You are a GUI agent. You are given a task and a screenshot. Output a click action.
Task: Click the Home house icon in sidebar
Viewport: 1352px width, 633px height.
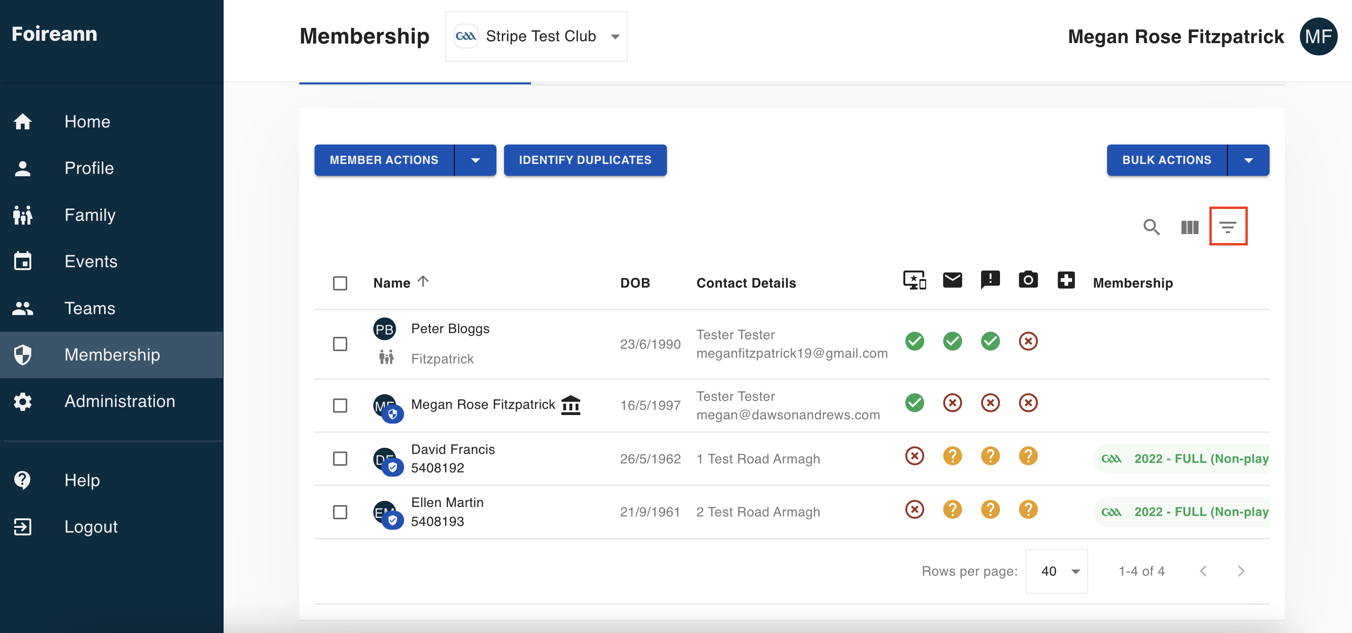(x=23, y=121)
